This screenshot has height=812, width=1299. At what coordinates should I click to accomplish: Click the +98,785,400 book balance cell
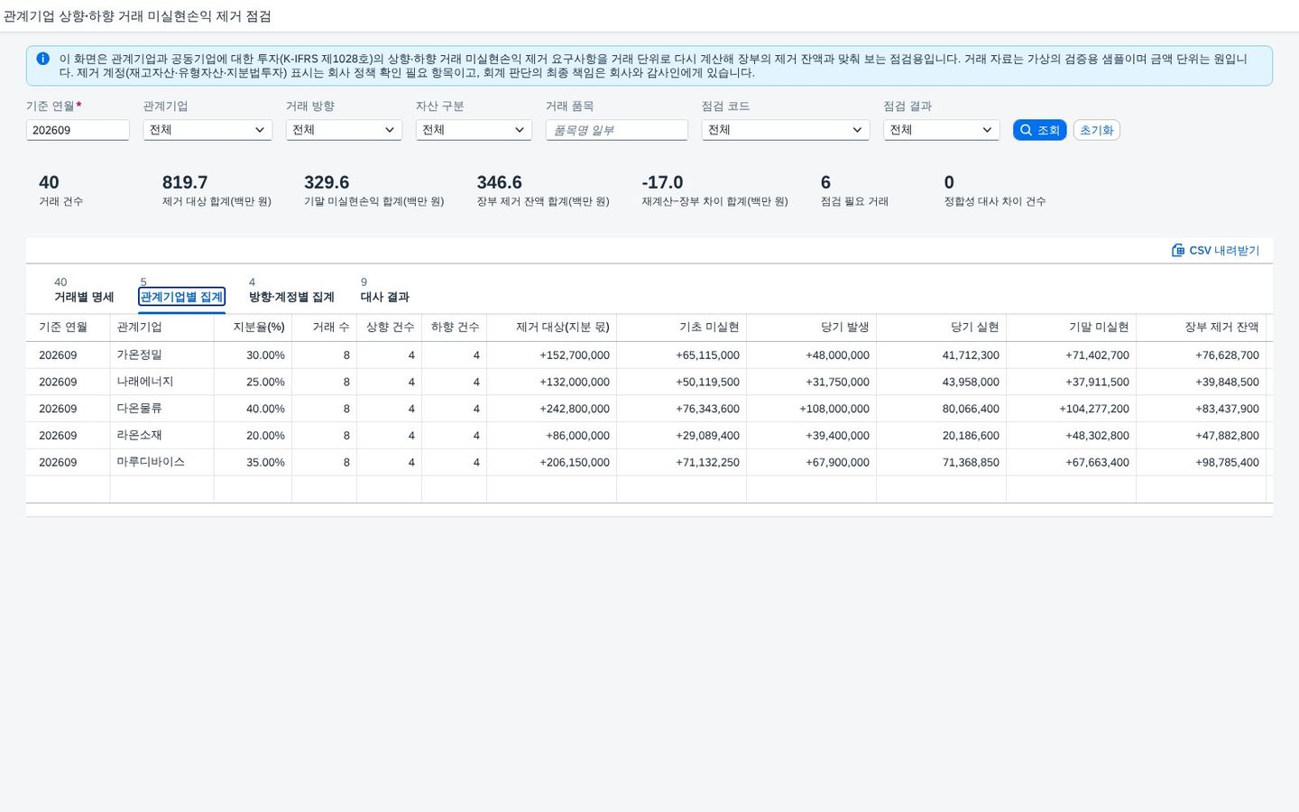tap(1201, 462)
